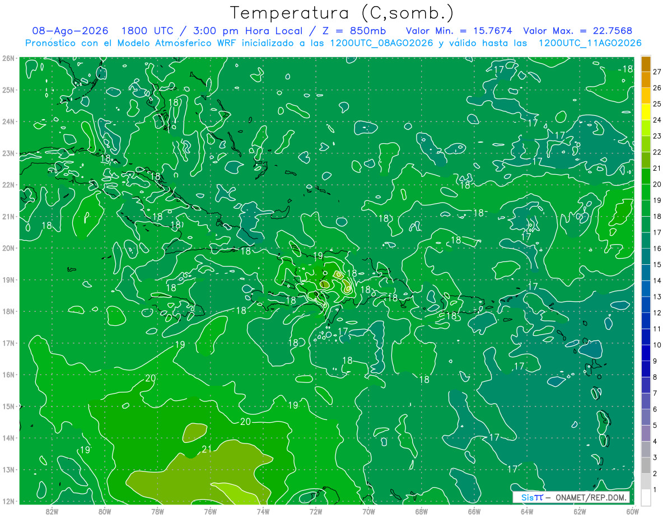Click the "16N" latitude axis label
The image size is (672, 519).
(x=8, y=375)
